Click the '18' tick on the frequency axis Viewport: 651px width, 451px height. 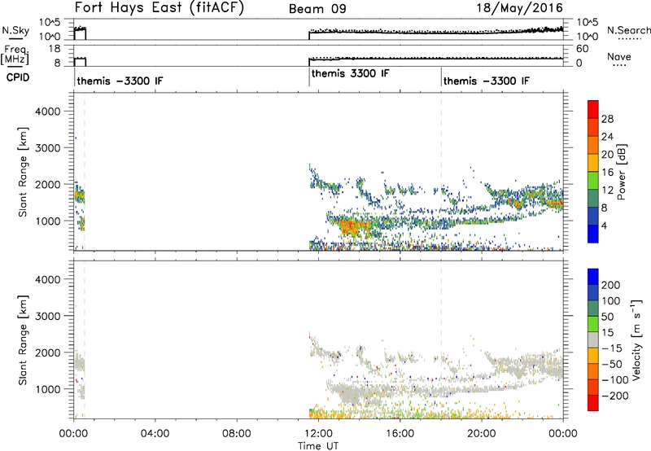click(x=55, y=49)
